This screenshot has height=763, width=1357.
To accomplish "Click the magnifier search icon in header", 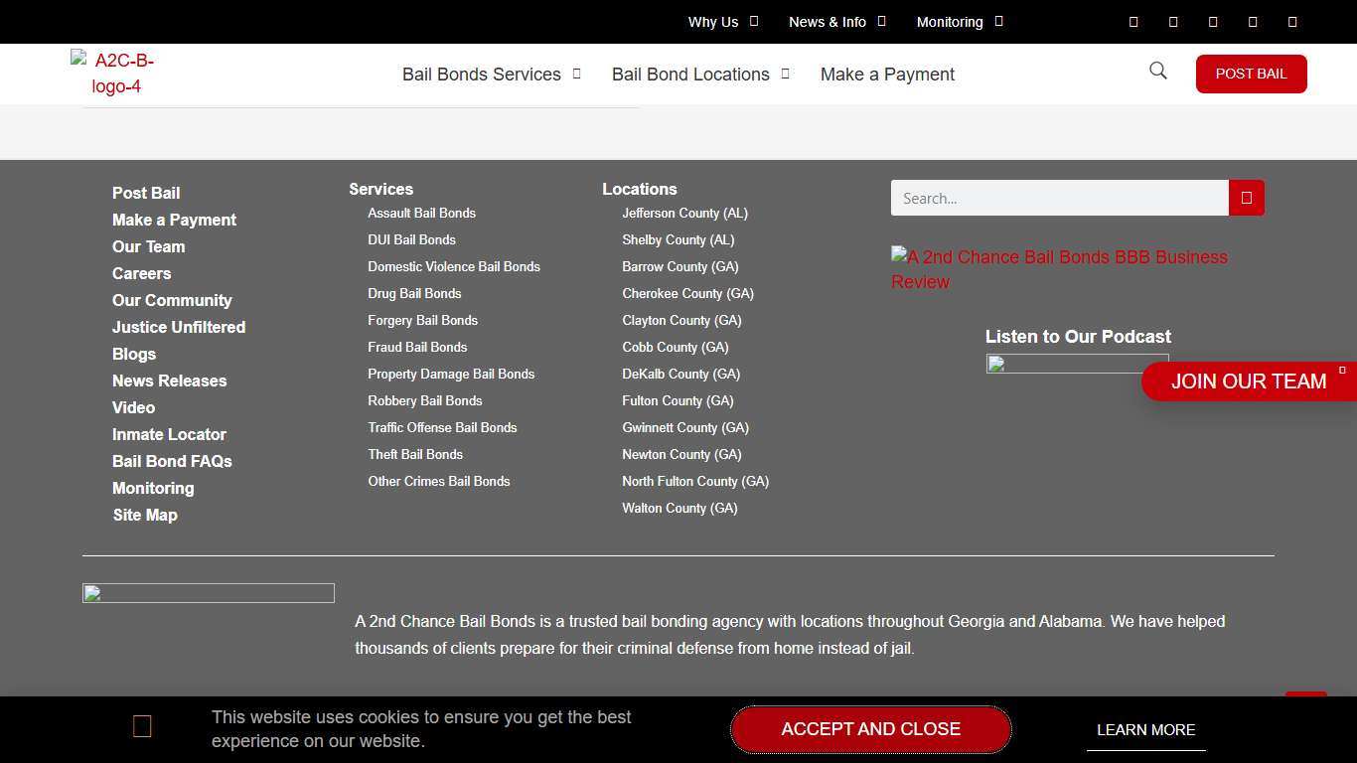I will tap(1157, 71).
